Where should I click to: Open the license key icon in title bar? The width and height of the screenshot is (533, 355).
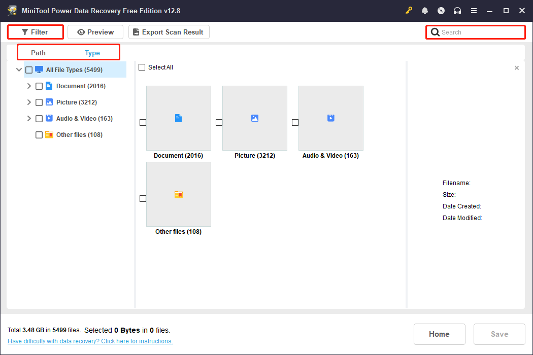pos(409,10)
